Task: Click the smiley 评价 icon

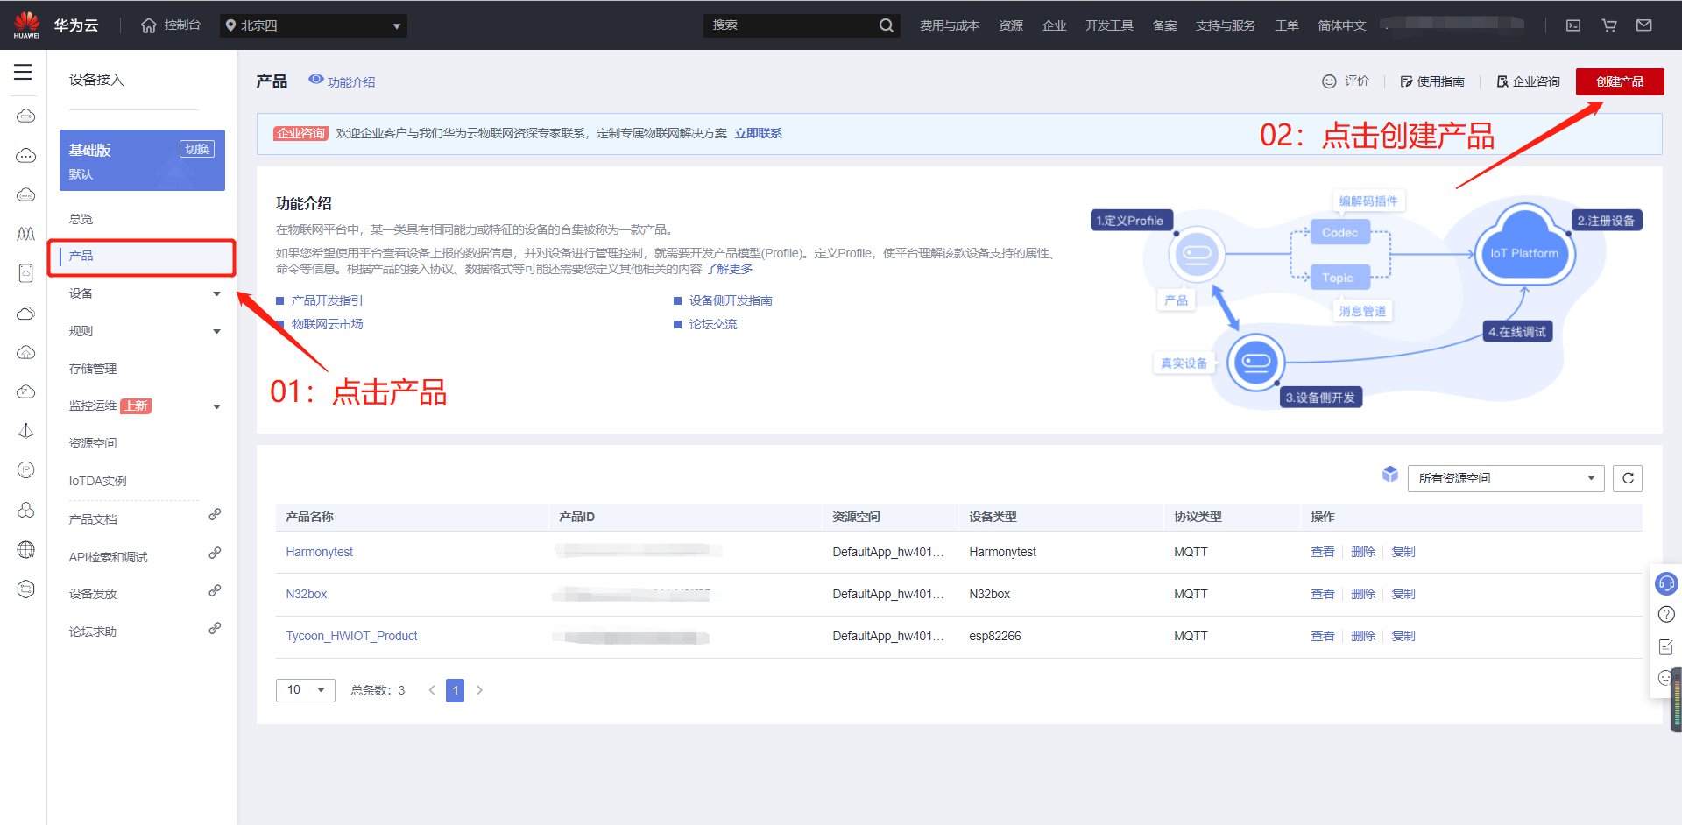Action: (x=1329, y=81)
